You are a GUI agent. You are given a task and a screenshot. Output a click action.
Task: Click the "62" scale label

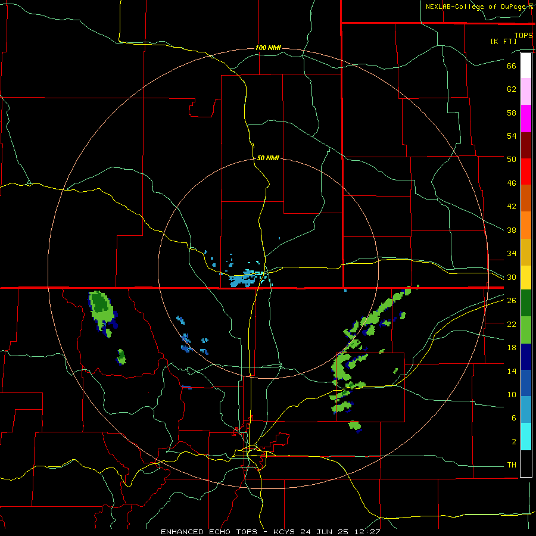pos(512,89)
